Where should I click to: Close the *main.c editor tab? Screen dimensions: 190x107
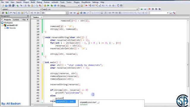pyautogui.click(x=41, y=17)
